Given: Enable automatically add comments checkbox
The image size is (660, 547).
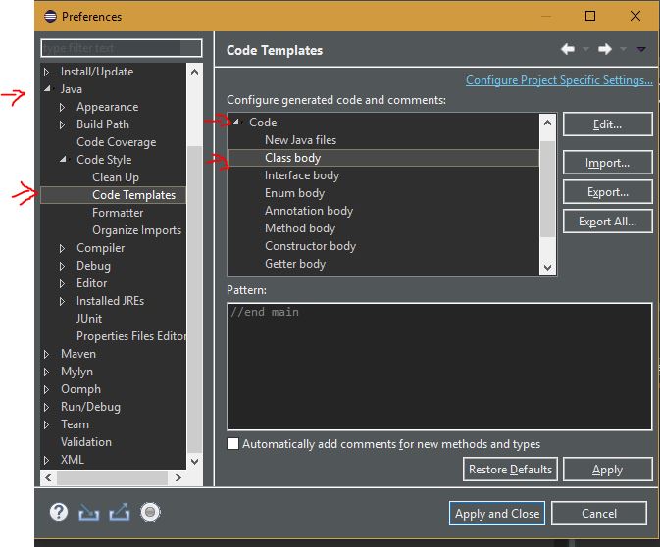Looking at the screenshot, I should point(232,444).
